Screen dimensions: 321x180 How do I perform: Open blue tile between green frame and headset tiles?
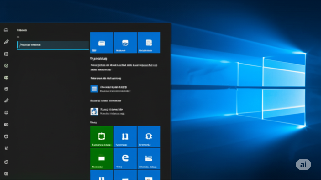tap(125, 136)
